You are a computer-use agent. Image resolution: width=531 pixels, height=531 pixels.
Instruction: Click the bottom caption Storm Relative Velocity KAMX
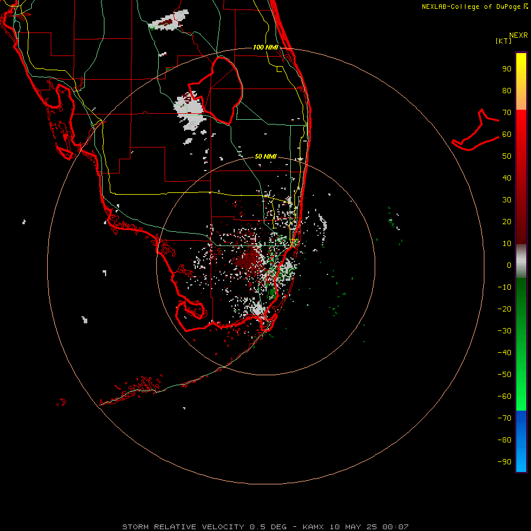265,527
